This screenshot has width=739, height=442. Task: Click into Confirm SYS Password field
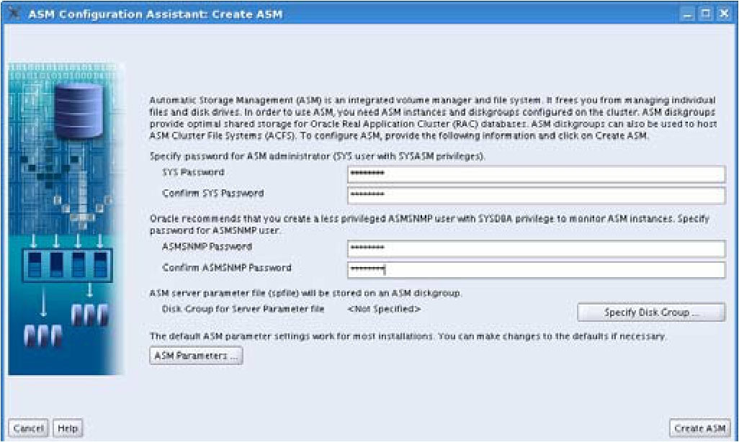535,195
